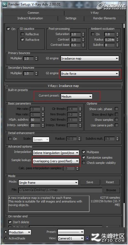Adjust HSph. subdivs spinner arrows
This screenshot has width=128, height=245.
click(43, 120)
